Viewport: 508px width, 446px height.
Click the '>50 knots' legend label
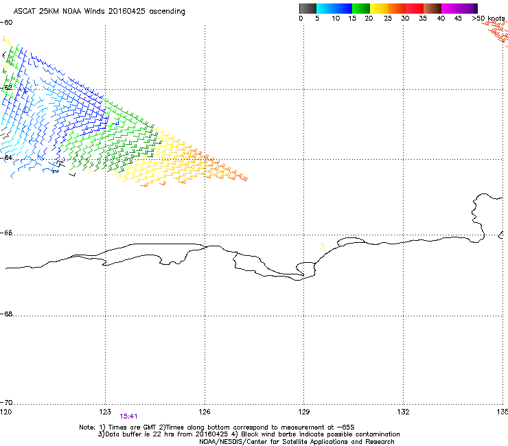tap(488, 19)
